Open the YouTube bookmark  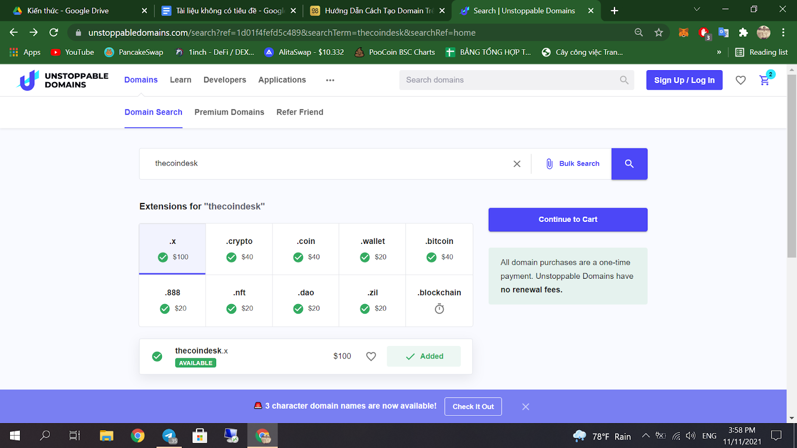click(72, 52)
